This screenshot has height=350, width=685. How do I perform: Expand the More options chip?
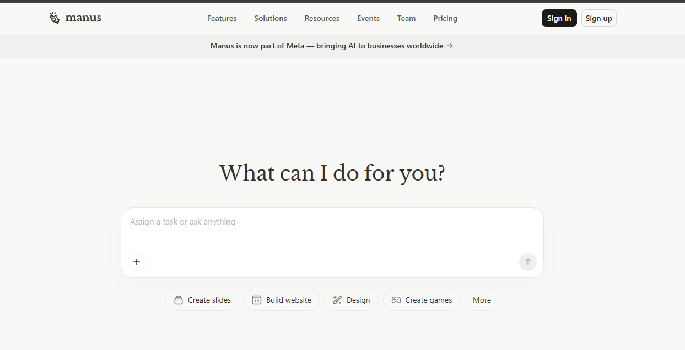pyautogui.click(x=482, y=300)
